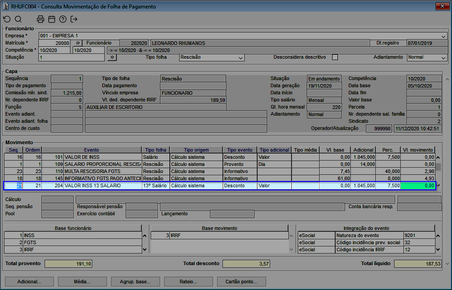
Task: Select FGTS in Base funcionário list
Action: pos(73,242)
